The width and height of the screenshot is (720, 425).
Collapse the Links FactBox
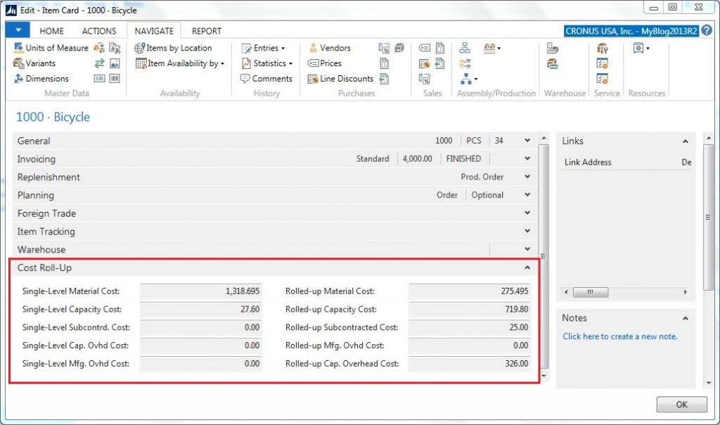pyautogui.click(x=685, y=141)
